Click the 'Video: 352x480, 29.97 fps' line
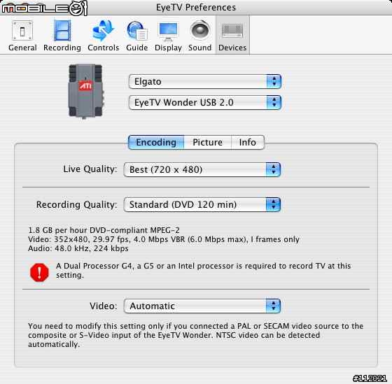Screen dimensions: 392x384 164,239
